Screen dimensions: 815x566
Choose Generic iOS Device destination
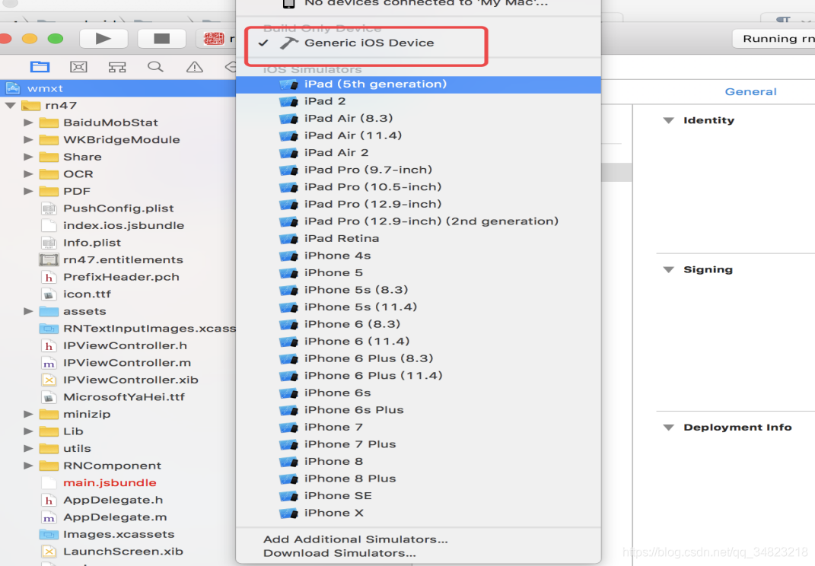(x=419, y=43)
